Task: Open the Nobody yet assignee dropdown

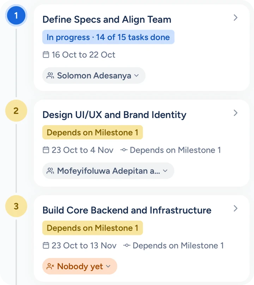Action: pos(80,266)
